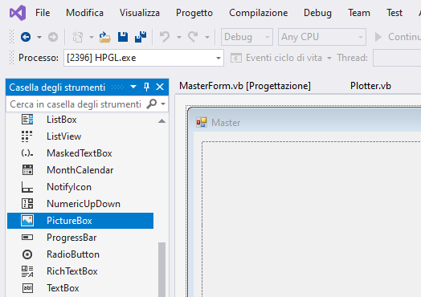Screen dimensions: 421x297
Task: Open the Navigate Backward history dropdown arrow
Action: [x=39, y=37]
